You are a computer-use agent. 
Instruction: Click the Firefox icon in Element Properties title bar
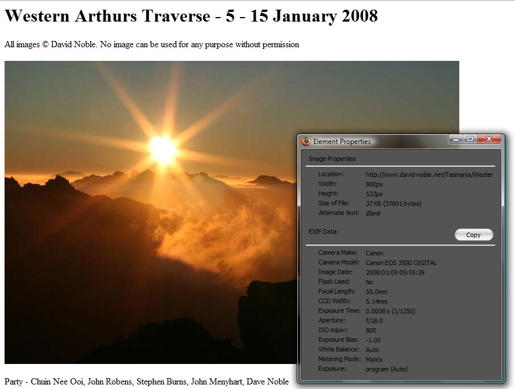(x=306, y=141)
